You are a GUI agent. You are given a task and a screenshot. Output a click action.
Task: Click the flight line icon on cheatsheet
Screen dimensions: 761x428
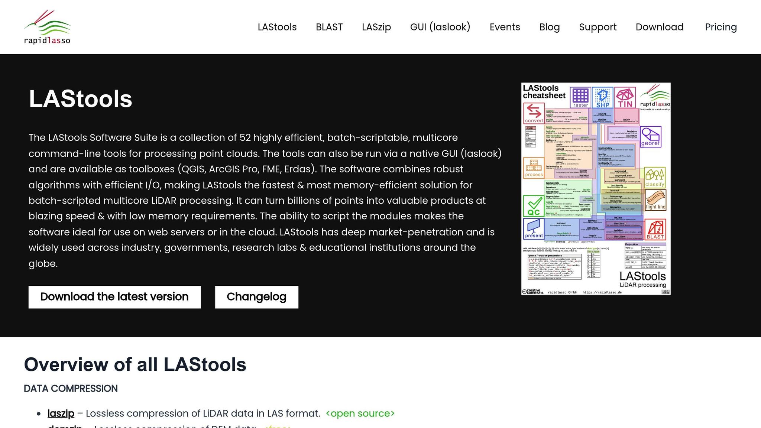point(655,200)
